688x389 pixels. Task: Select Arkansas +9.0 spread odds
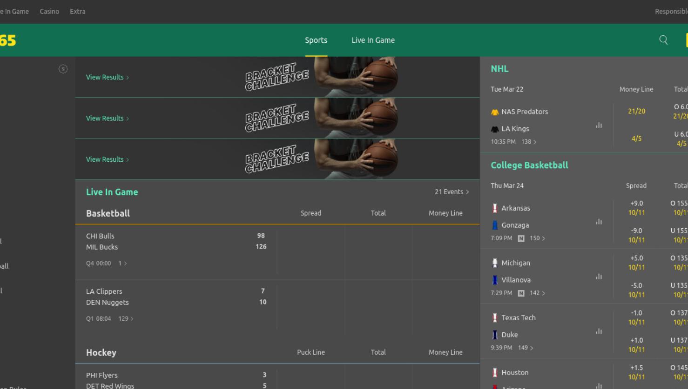click(636, 208)
